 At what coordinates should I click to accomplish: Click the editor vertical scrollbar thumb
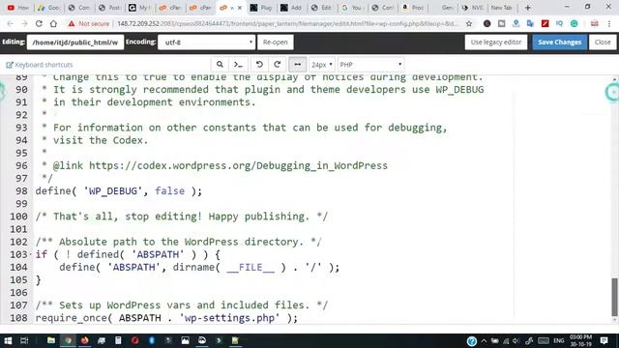coord(615,297)
